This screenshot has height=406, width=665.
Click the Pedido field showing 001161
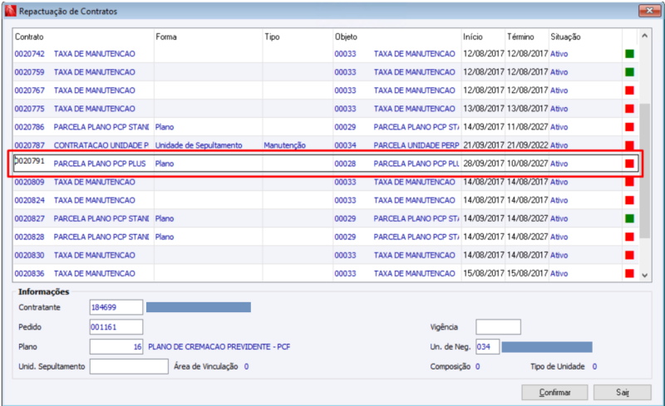[116, 327]
